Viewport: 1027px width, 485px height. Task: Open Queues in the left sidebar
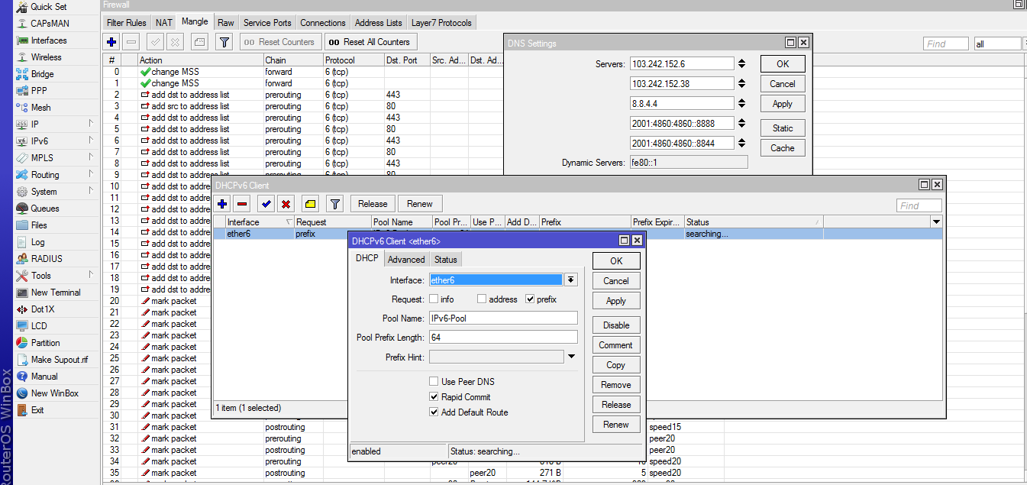(x=44, y=209)
